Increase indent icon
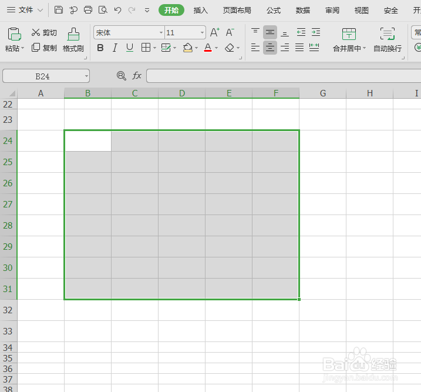 coord(316,32)
